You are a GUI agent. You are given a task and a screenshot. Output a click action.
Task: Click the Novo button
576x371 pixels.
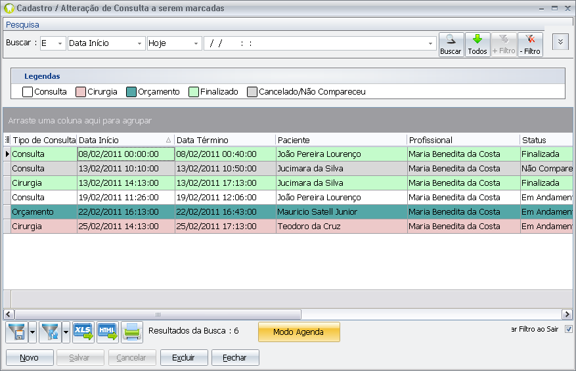(x=30, y=357)
